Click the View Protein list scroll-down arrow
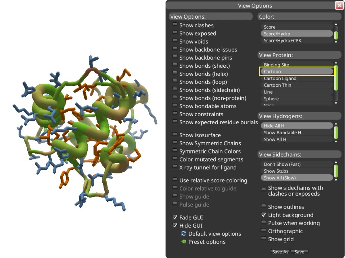345x258 pixels. (x=336, y=103)
